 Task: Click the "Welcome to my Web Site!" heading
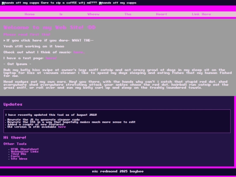point(50,28)
